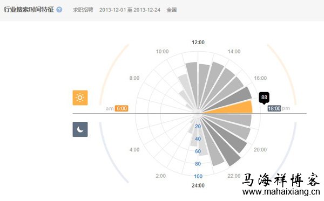Click the blue 20 axis value
The height and width of the screenshot is (201, 324).
tap(198, 127)
